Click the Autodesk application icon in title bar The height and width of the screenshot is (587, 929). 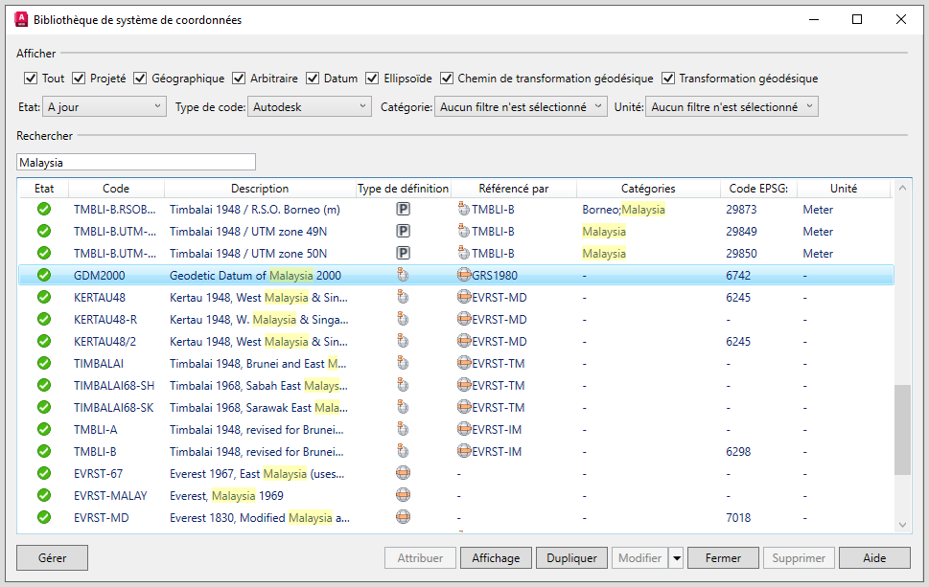[18, 18]
